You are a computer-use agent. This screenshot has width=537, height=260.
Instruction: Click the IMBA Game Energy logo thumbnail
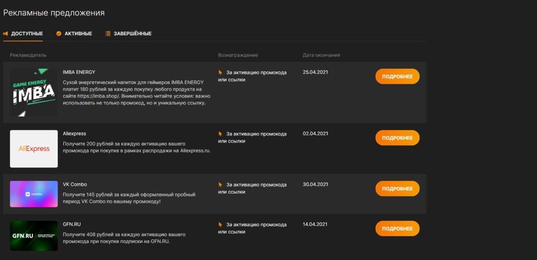(34, 92)
